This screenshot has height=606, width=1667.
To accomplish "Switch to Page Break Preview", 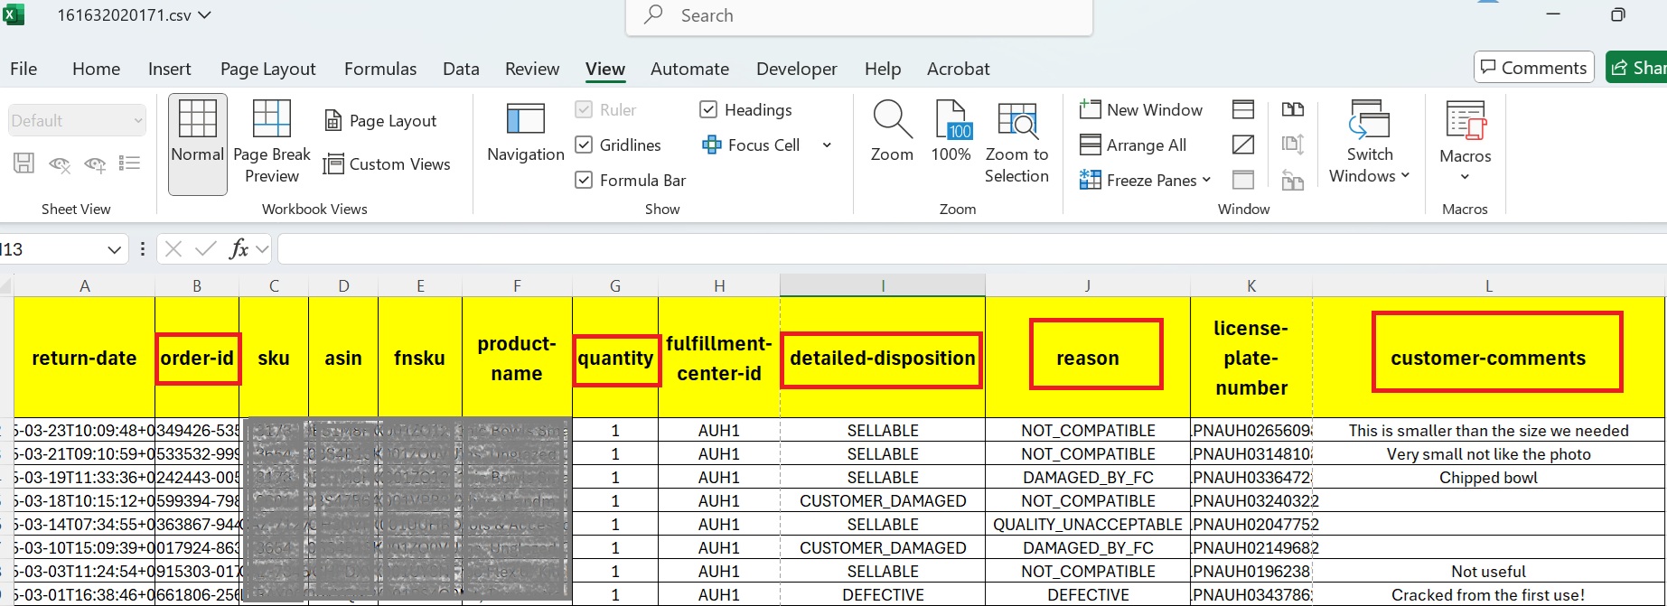I will (x=271, y=144).
